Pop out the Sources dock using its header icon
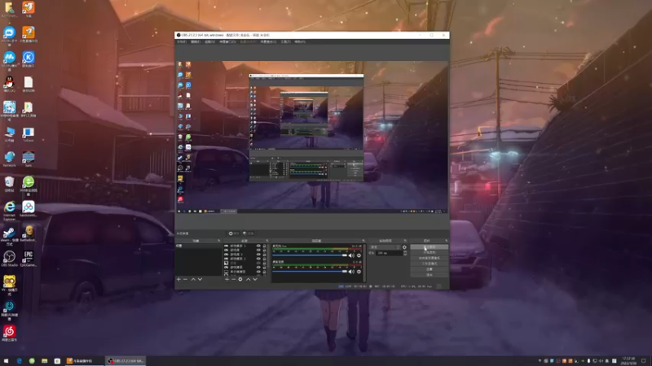 click(x=267, y=240)
